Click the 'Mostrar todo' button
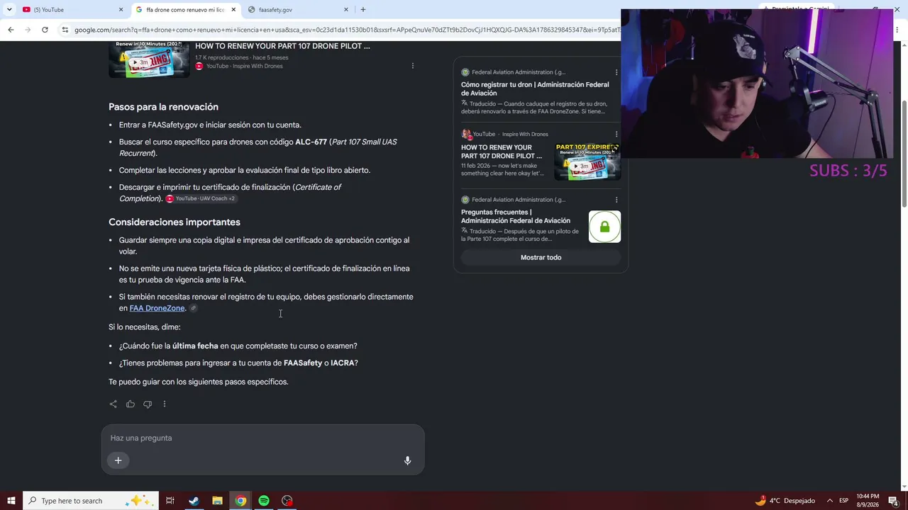This screenshot has height=510, width=908. [541, 257]
